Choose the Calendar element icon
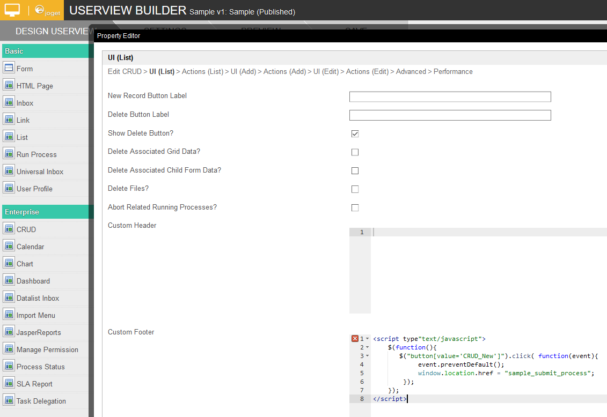This screenshot has width=607, height=417. click(x=9, y=246)
